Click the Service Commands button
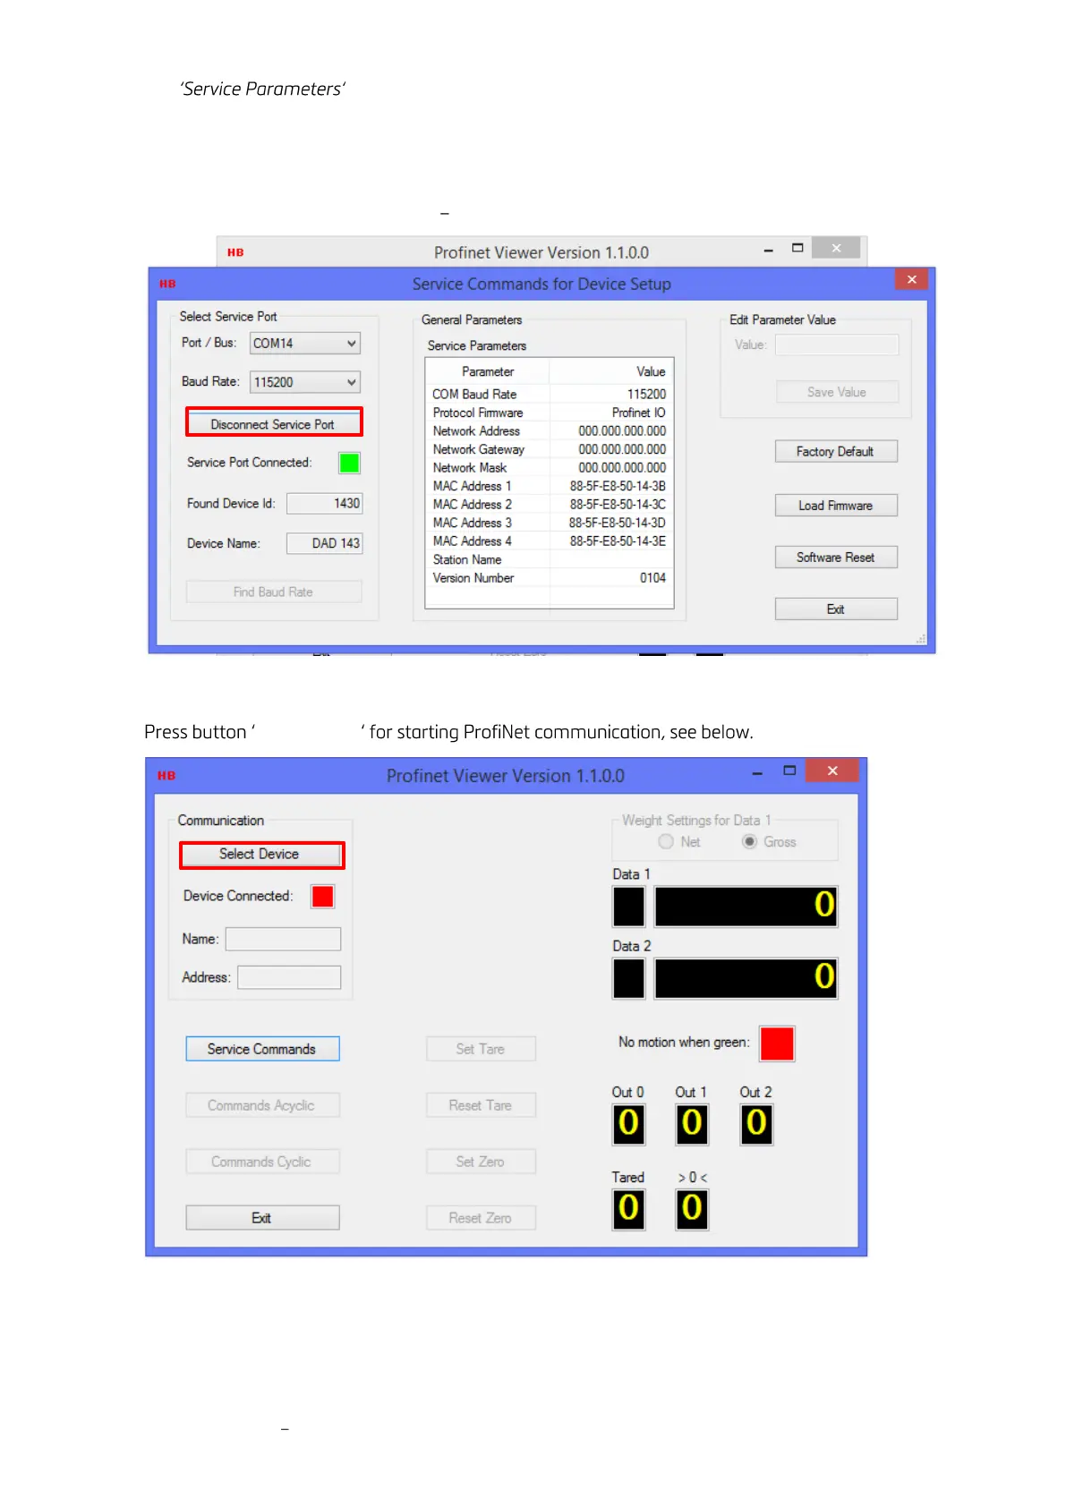This screenshot has height=1507, width=1066. (x=262, y=1049)
